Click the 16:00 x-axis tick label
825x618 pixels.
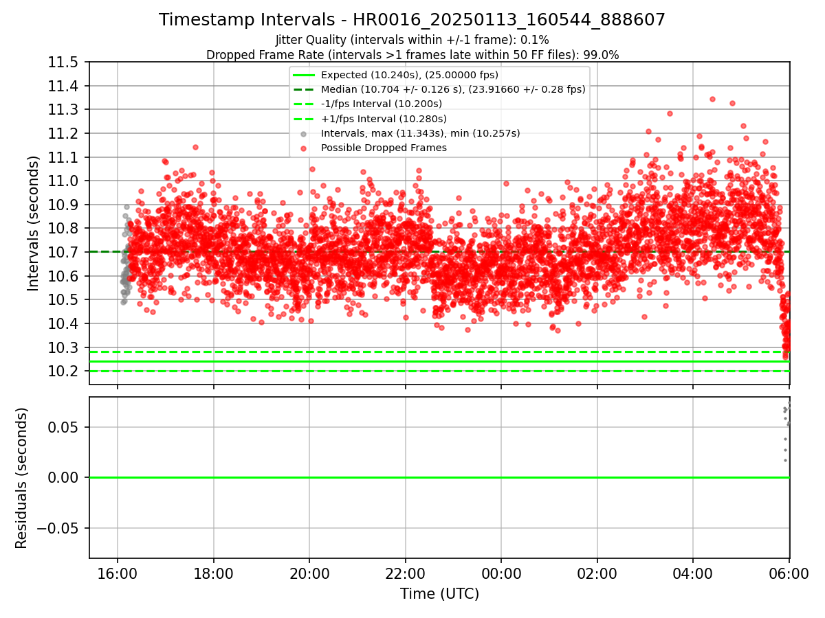[118, 573]
